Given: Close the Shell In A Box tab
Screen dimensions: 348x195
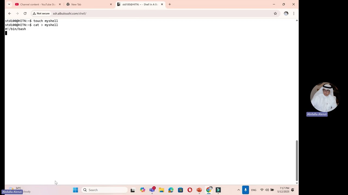Looking at the screenshot, I should pos(162,4).
